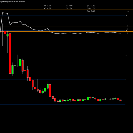
Task: Click the '8' label between orange lines
Action: [127, 26]
